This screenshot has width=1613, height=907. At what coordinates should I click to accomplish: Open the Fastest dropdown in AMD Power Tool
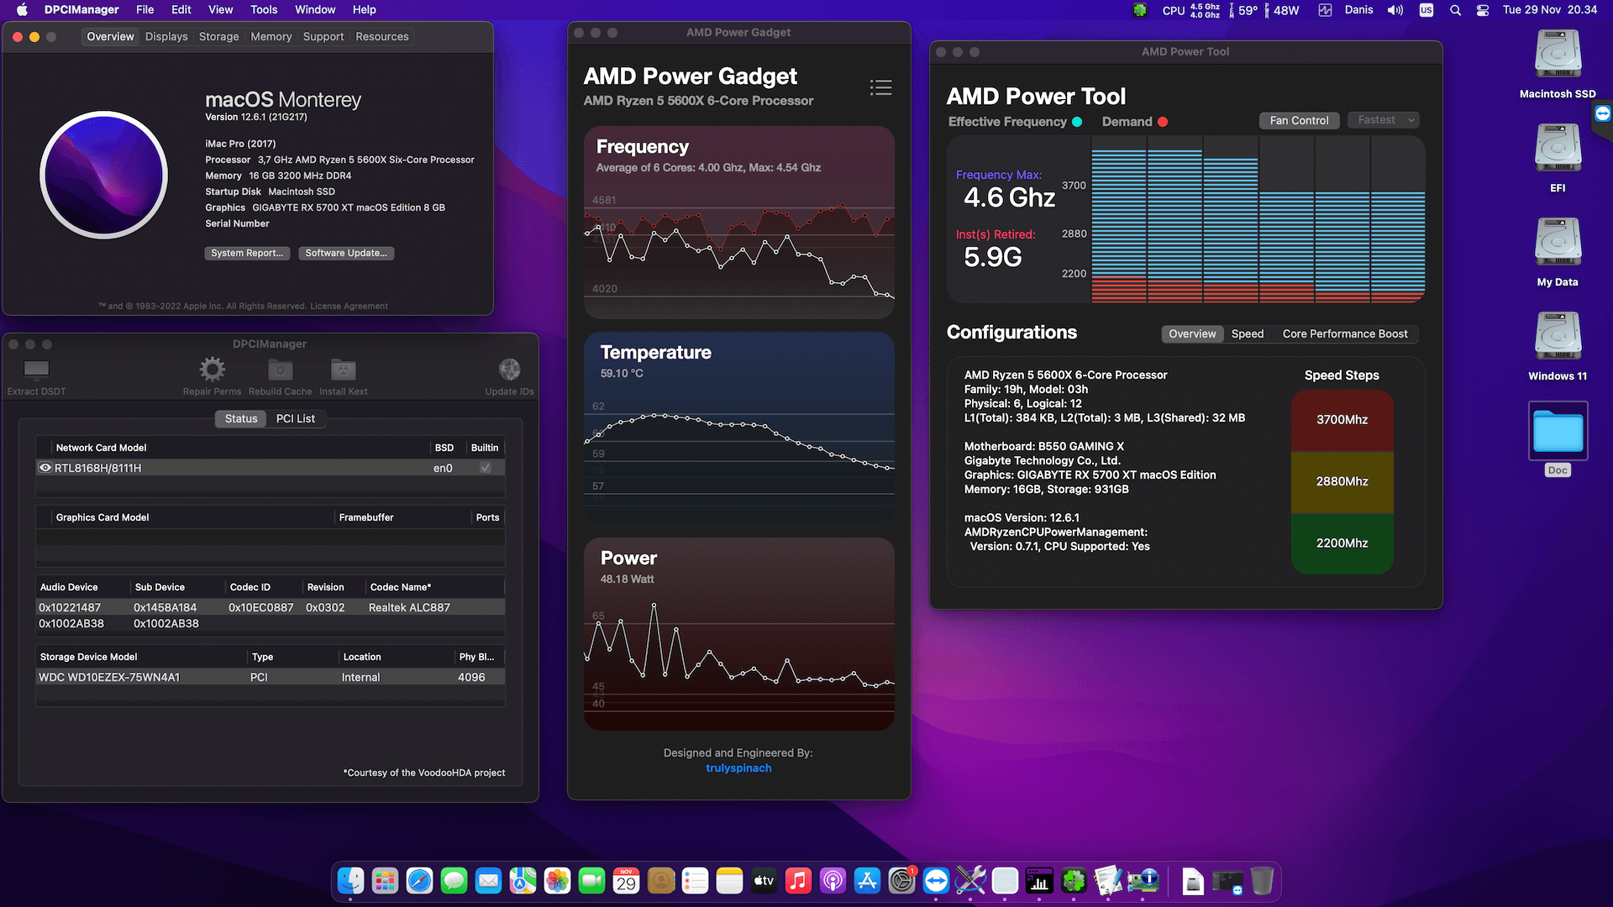point(1382,119)
